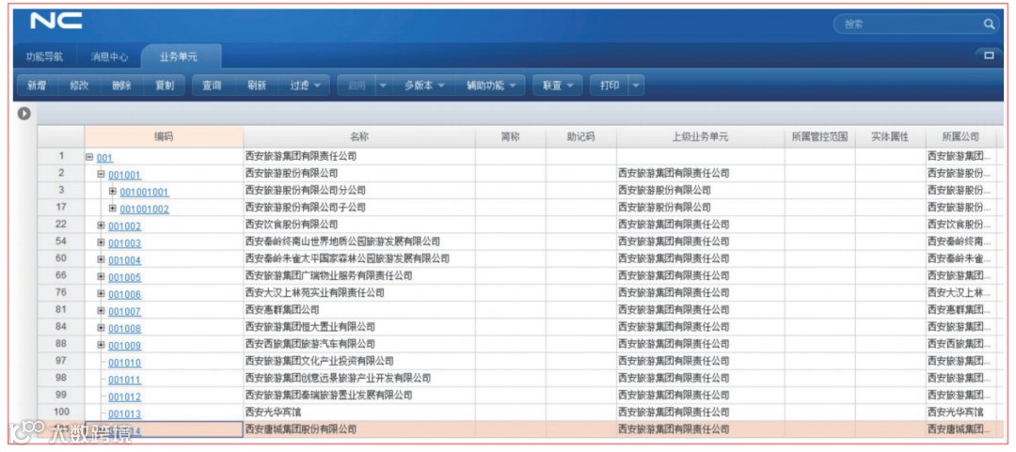Screen dimensions: 1016x452
Task: Expand the 001005 tree node
Action: point(101,276)
